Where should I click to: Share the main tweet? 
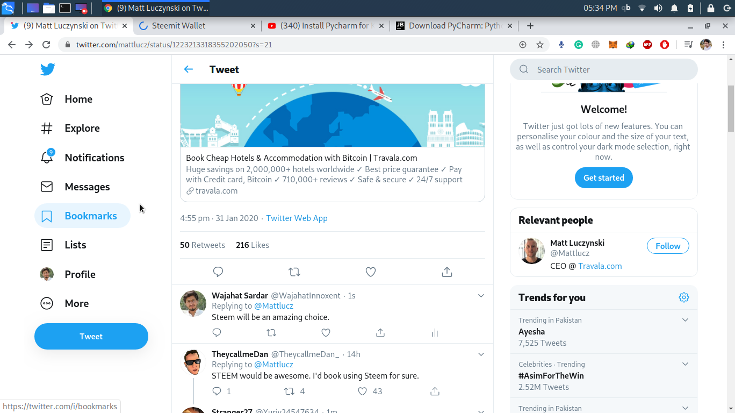(x=446, y=272)
